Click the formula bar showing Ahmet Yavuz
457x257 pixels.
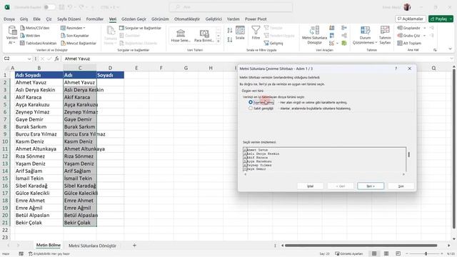[x=256, y=59]
